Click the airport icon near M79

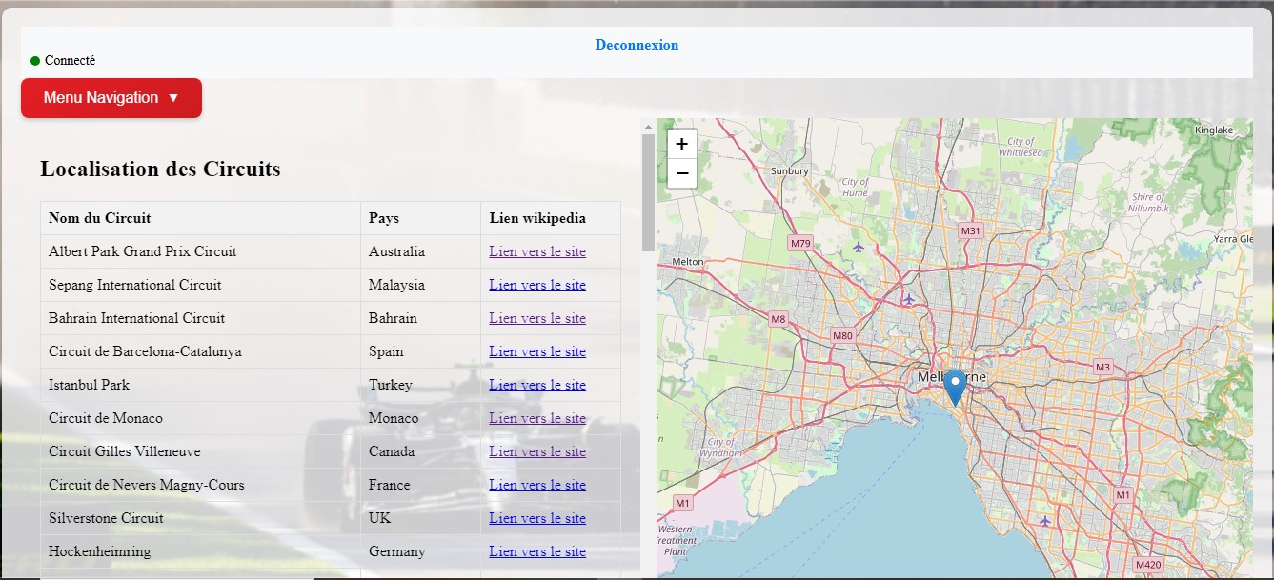point(859,247)
